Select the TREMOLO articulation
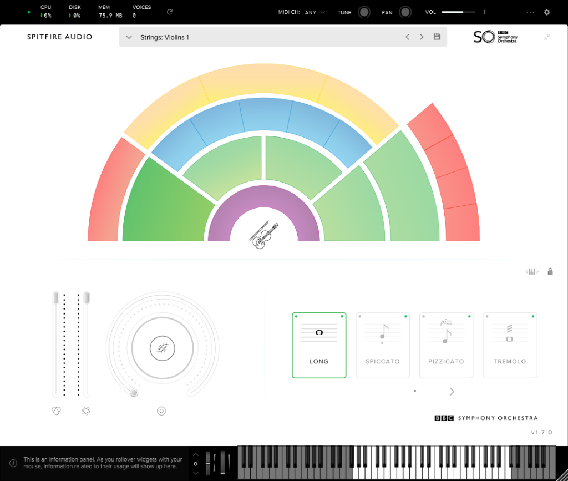 click(x=510, y=345)
